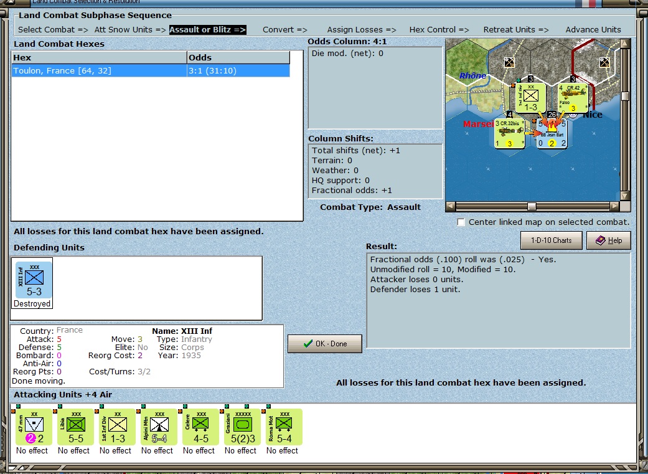The width and height of the screenshot is (648, 474).
Task: Select the Celere 4-5 attacking unit
Action: 201,427
